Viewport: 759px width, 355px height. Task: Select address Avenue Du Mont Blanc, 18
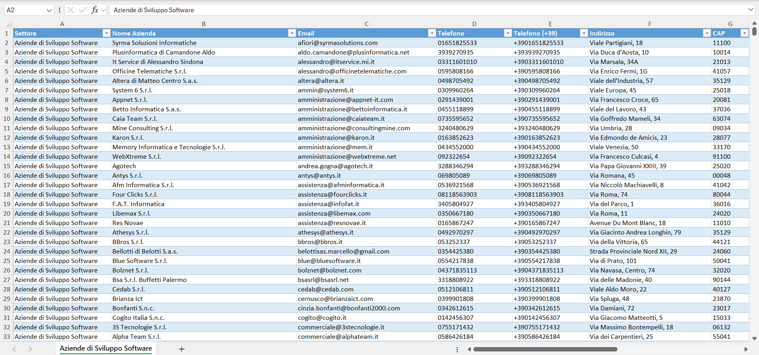[650, 223]
